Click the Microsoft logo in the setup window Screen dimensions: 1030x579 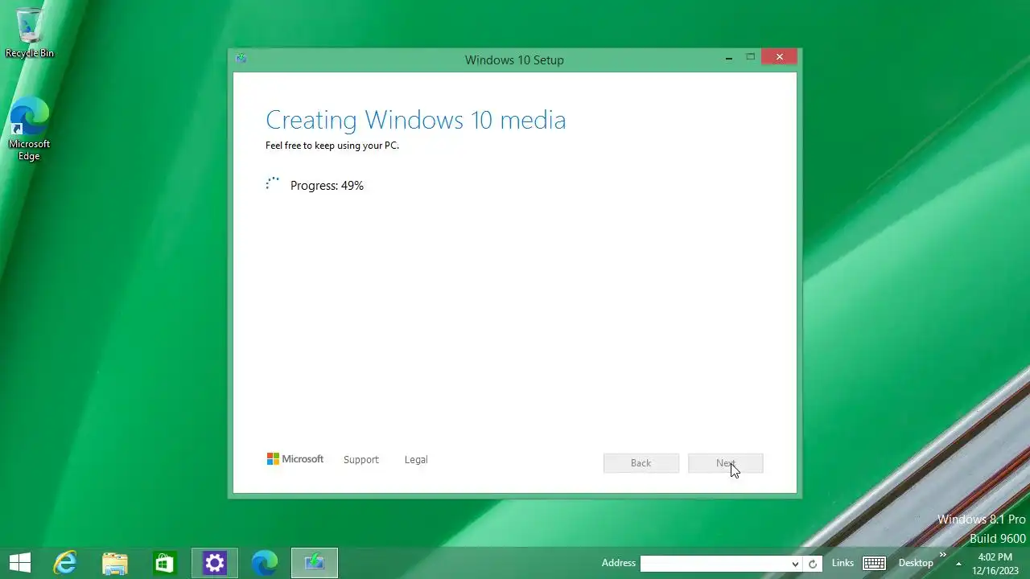[x=295, y=459]
